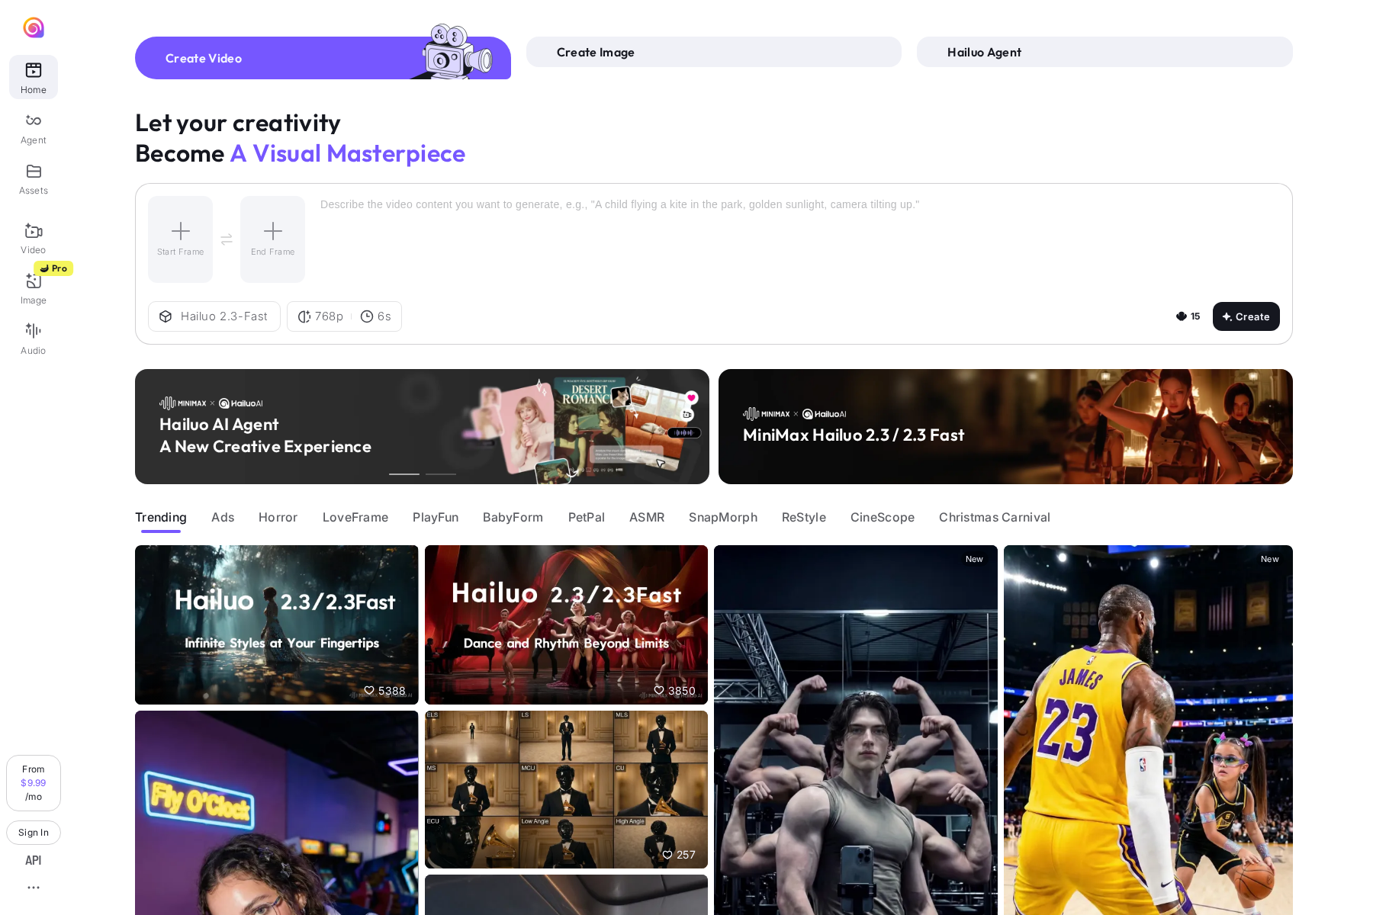
Task: Show the second banner carousel slide
Action: [441, 474]
